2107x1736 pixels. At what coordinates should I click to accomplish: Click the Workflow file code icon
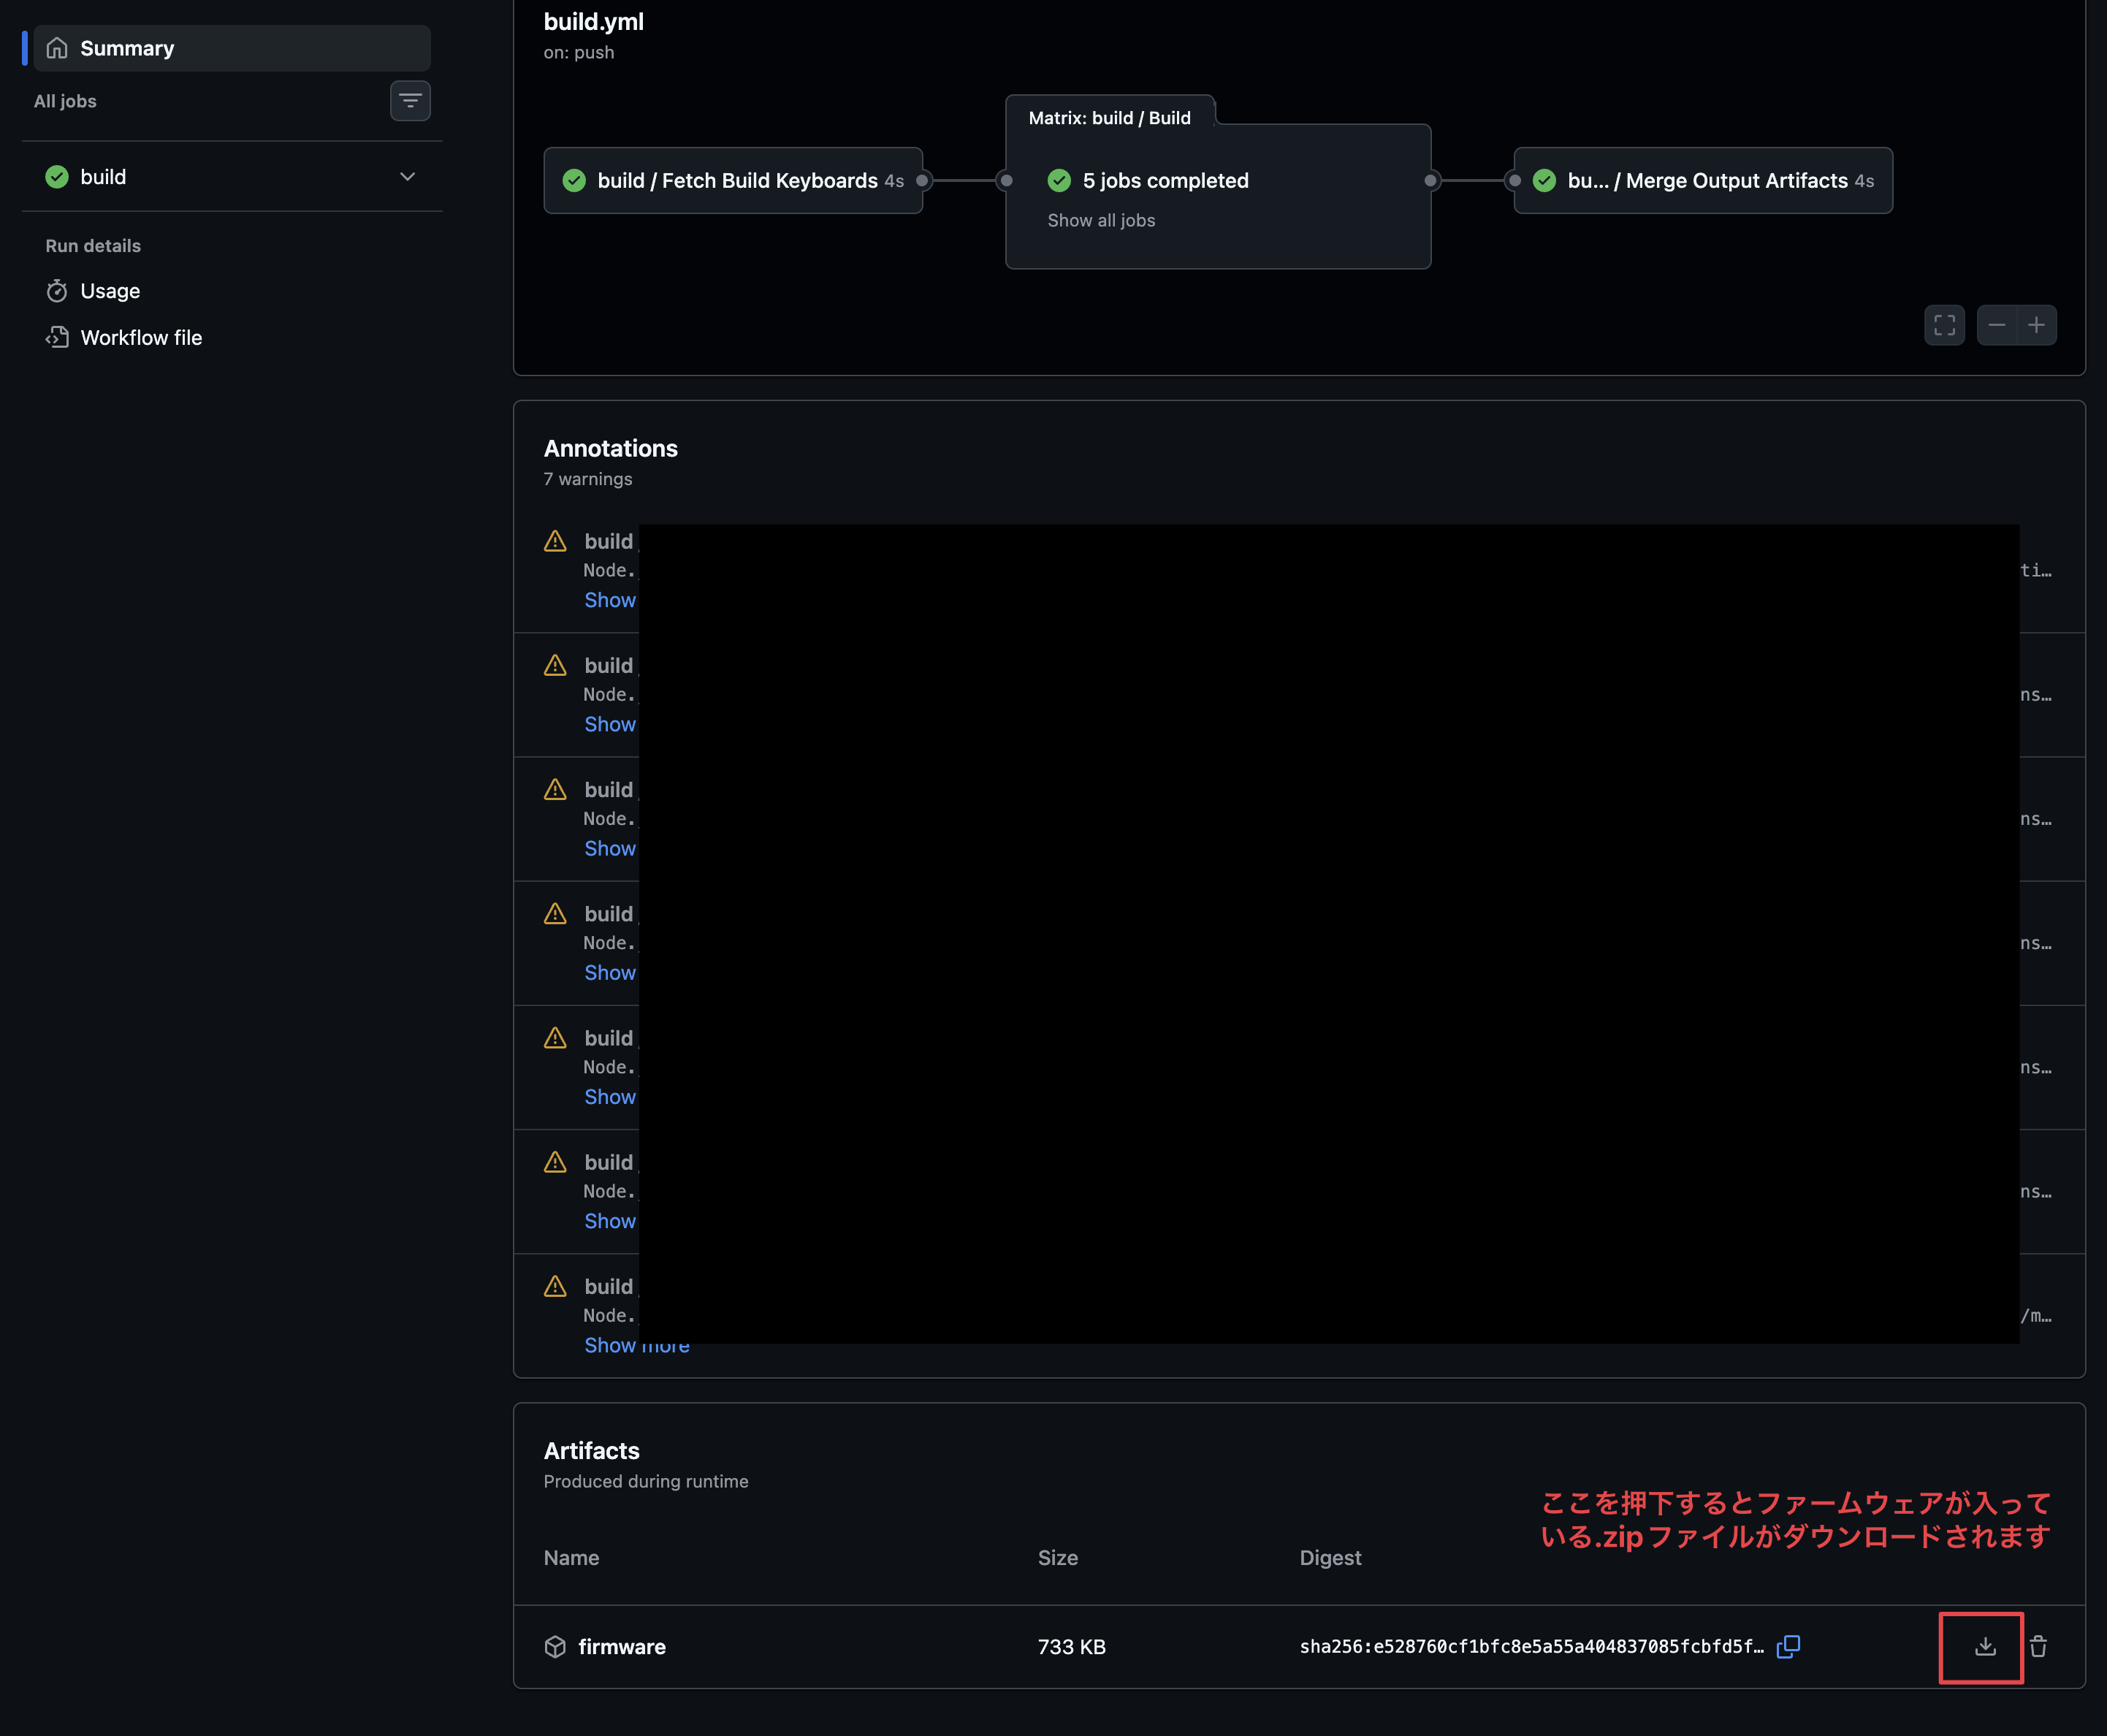pos(57,338)
